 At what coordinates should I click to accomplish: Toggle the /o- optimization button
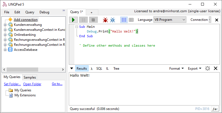[x=215, y=109]
